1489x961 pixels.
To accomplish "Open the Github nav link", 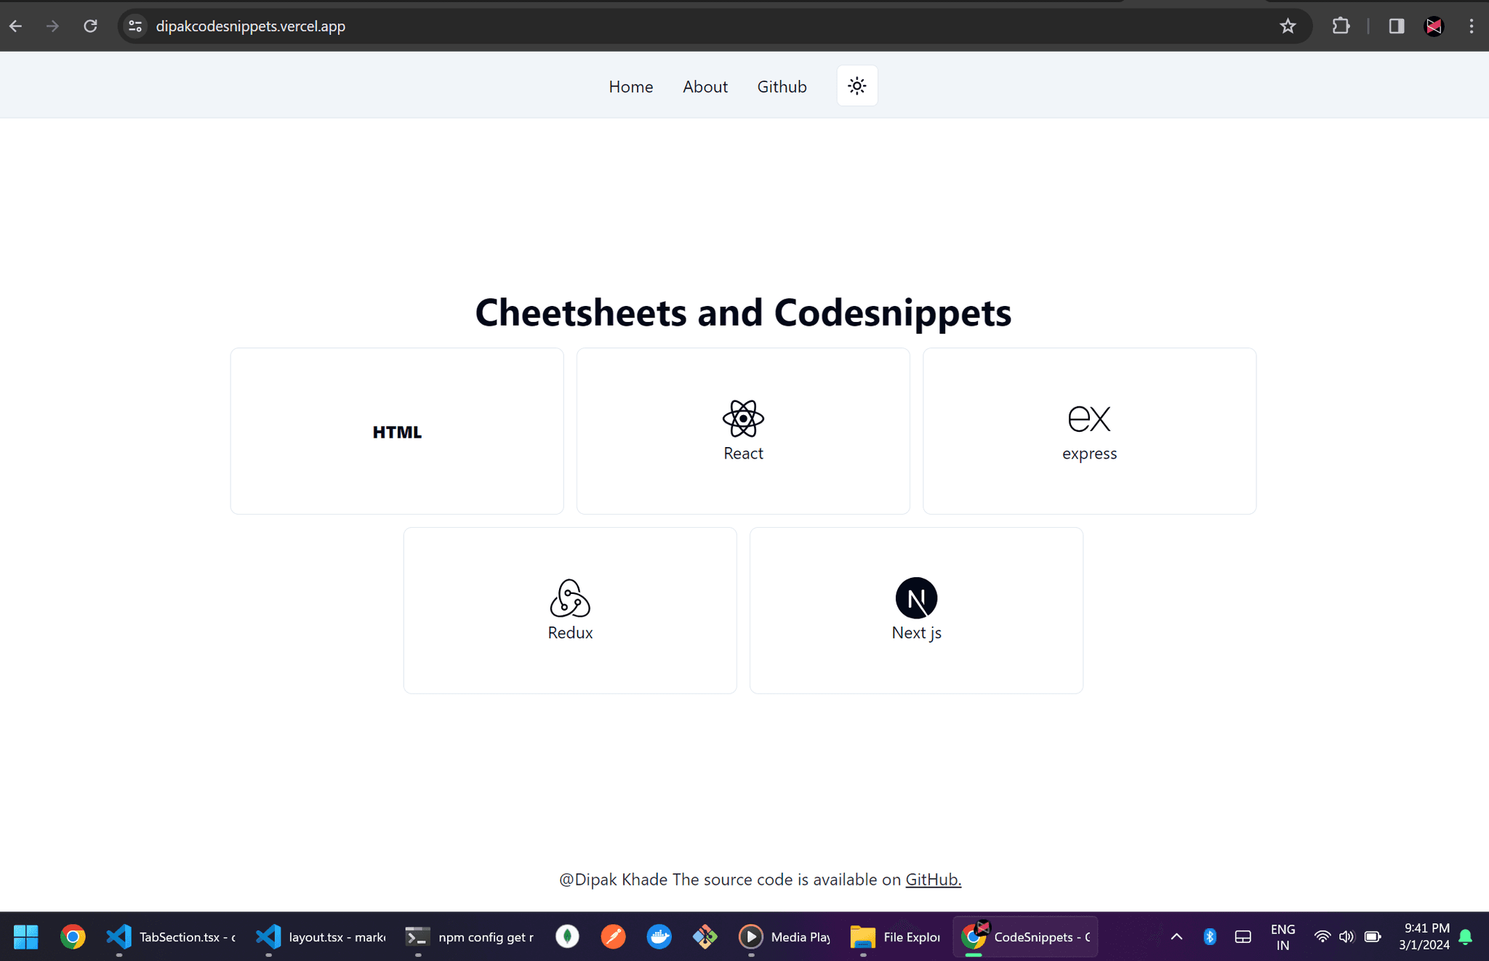I will click(782, 87).
